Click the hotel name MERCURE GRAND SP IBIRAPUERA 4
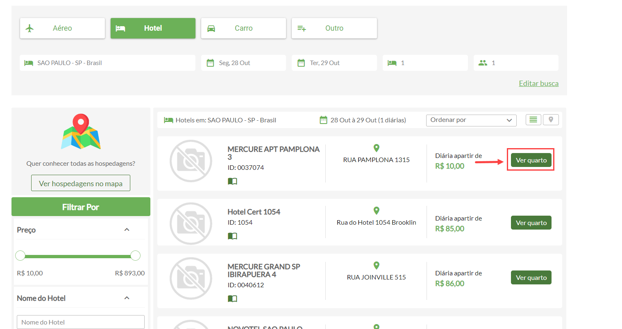This screenshot has width=622, height=329. pyautogui.click(x=263, y=270)
